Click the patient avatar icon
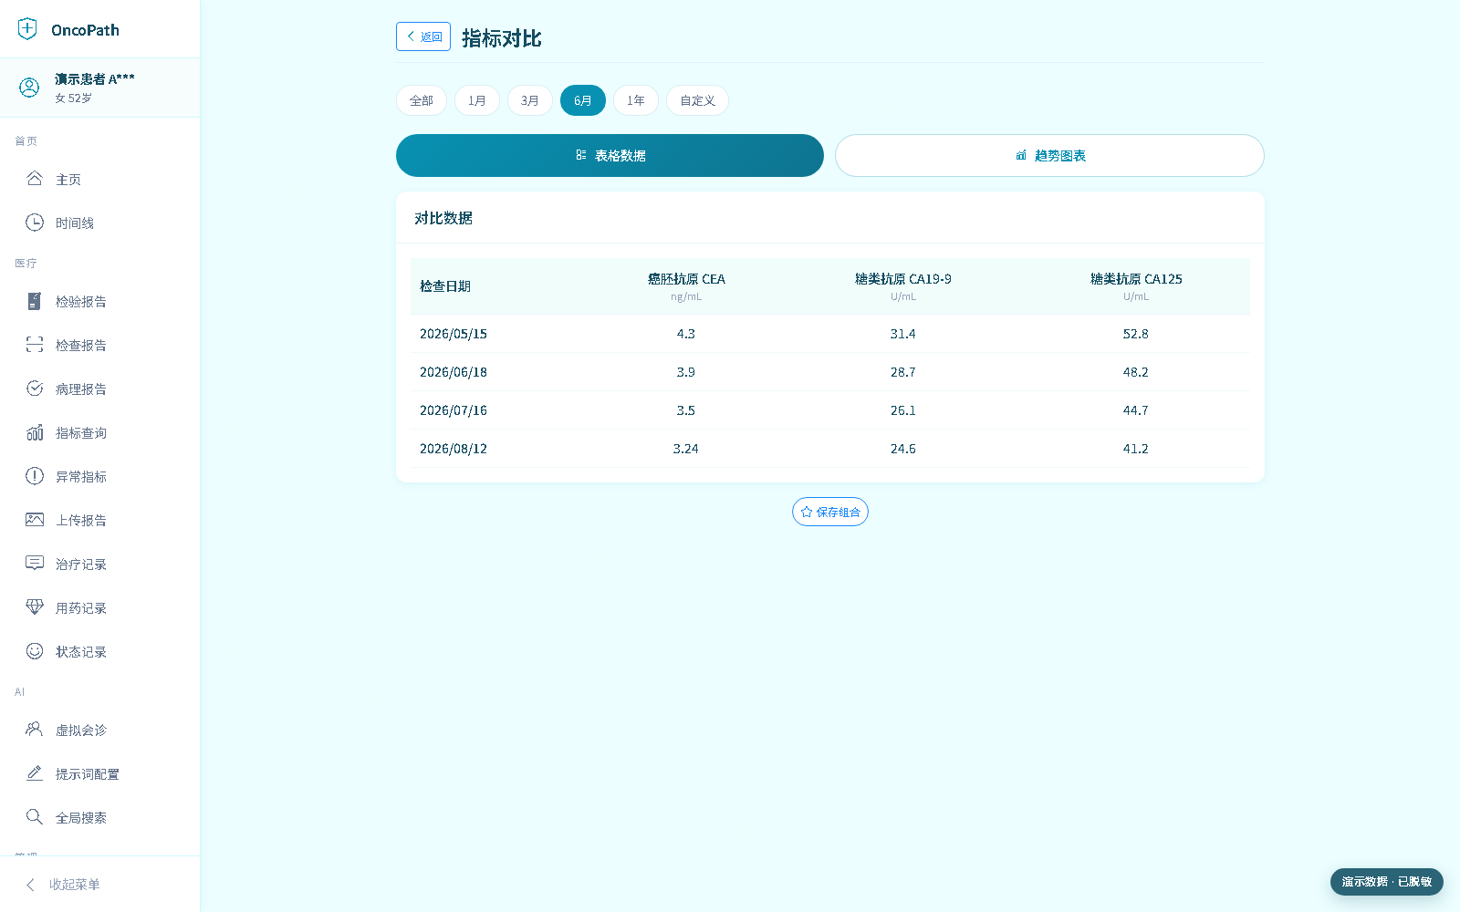1460x912 pixels. tap(29, 88)
